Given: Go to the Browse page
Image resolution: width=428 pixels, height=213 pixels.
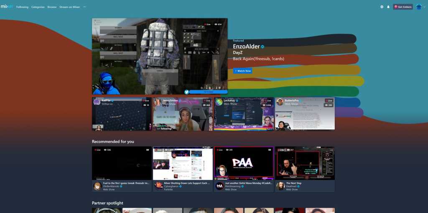Looking at the screenshot, I should pos(52,7).
